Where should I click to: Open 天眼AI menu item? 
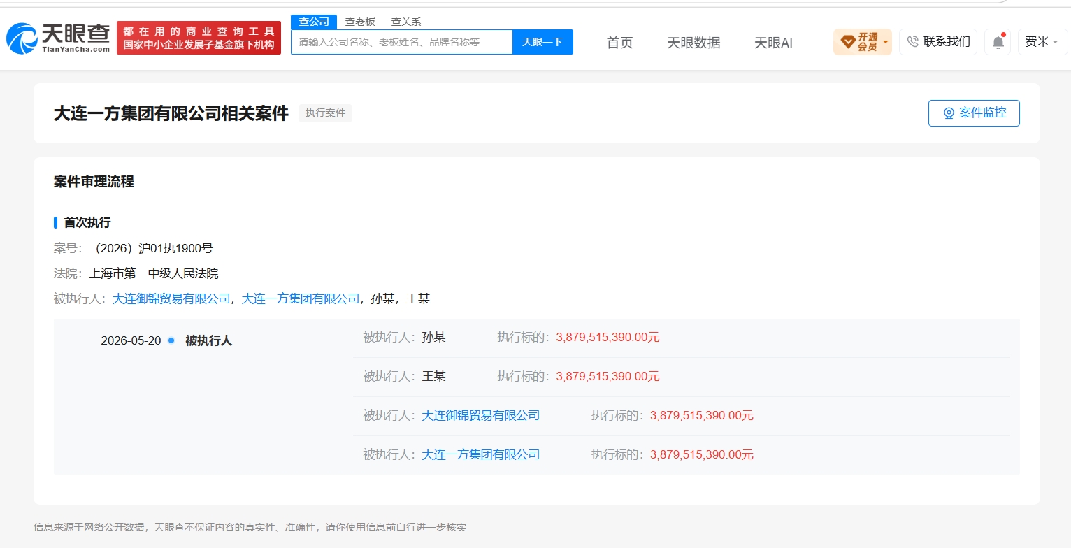pyautogui.click(x=773, y=43)
